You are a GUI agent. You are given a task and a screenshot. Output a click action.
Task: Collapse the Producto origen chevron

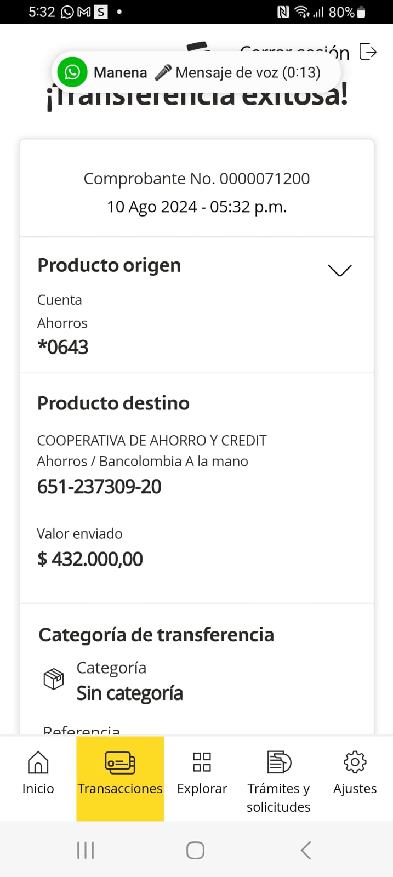coord(339,270)
